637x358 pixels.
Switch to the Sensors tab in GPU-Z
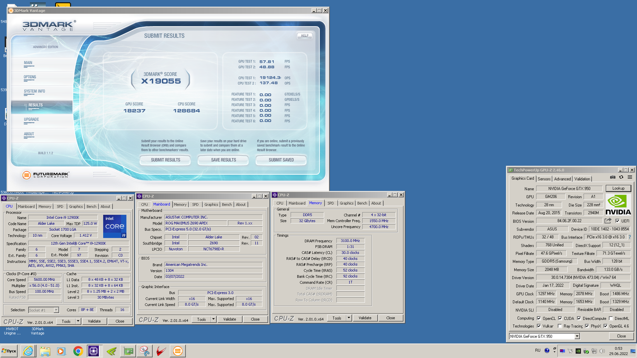click(x=544, y=179)
